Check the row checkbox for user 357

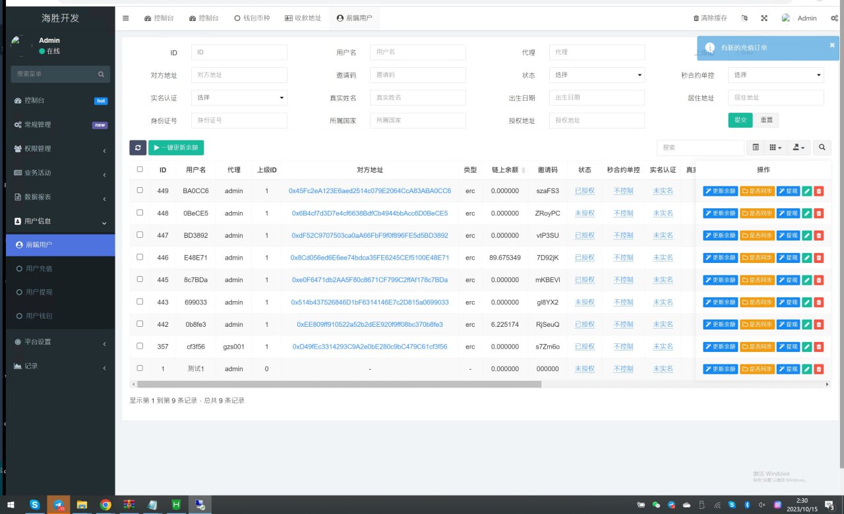[x=139, y=346]
